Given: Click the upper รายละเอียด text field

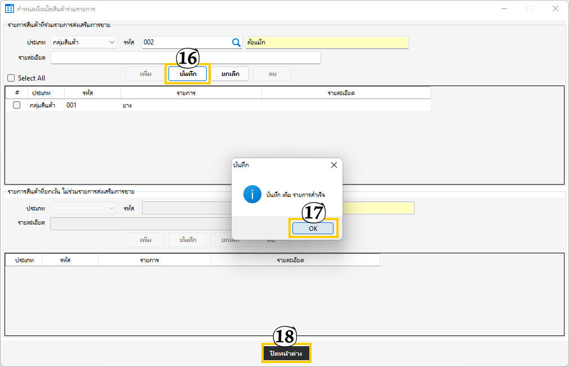Looking at the screenshot, I should coord(185,58).
